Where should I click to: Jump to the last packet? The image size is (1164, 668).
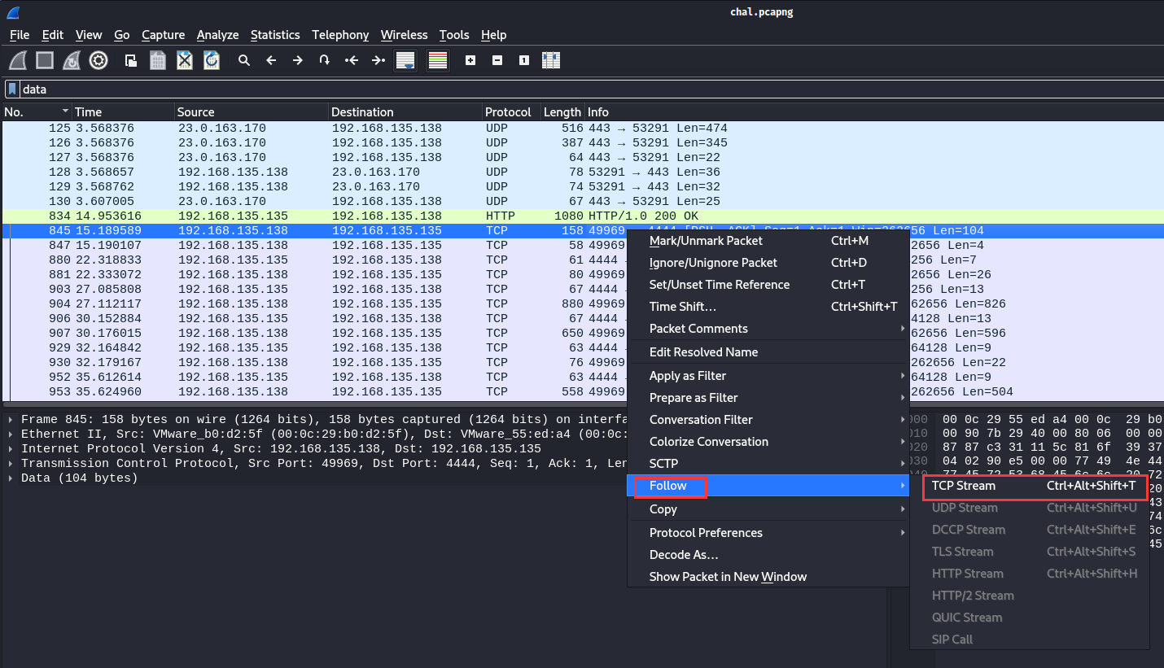(378, 60)
